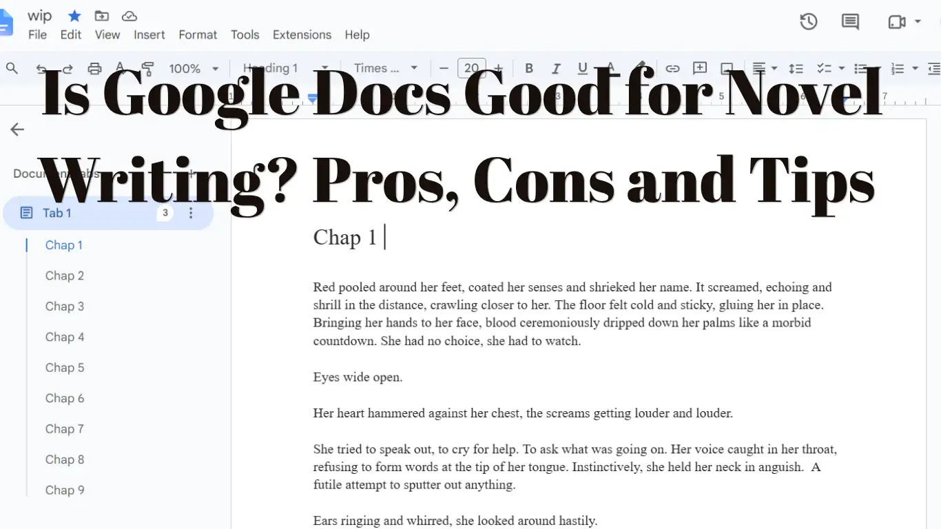The height and width of the screenshot is (529, 941).
Task: Open the move to folder icon
Action: (x=101, y=15)
